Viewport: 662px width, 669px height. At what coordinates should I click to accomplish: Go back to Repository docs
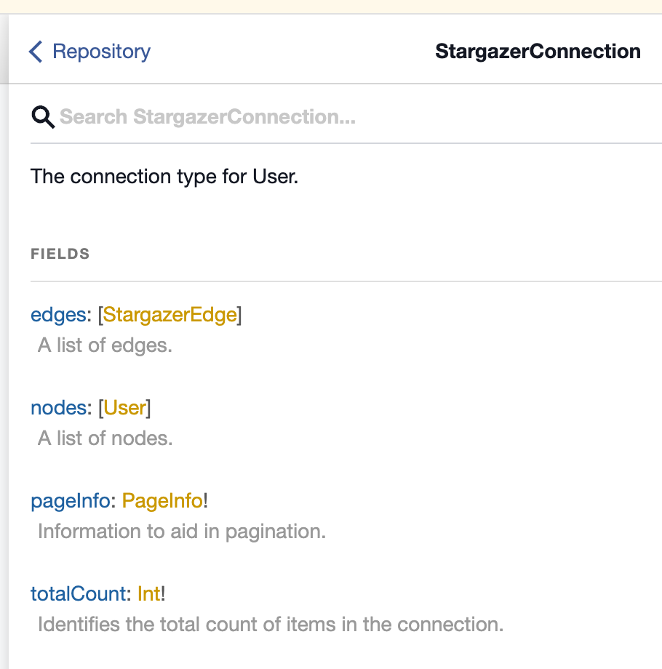pos(101,52)
